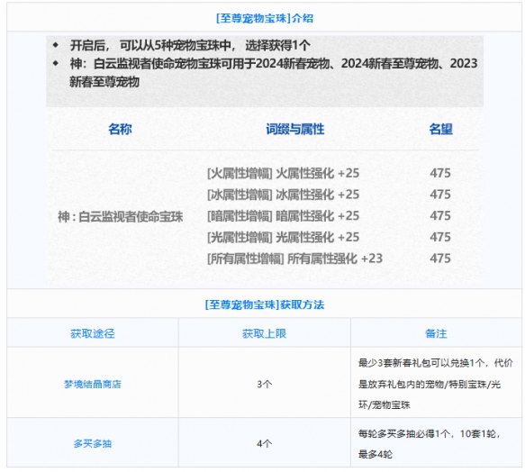Click the 475 value in 冰属性 row
This screenshot has height=472, width=525.
point(440,195)
